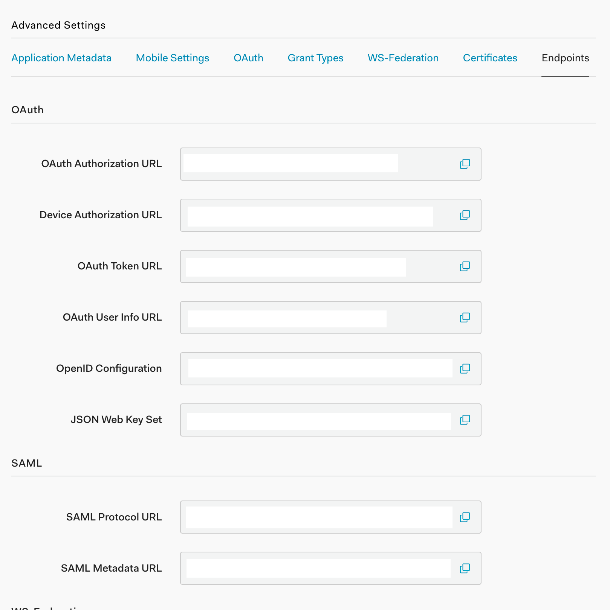Image resolution: width=610 pixels, height=610 pixels.
Task: Open the WS-Federation tab
Action: click(x=403, y=58)
